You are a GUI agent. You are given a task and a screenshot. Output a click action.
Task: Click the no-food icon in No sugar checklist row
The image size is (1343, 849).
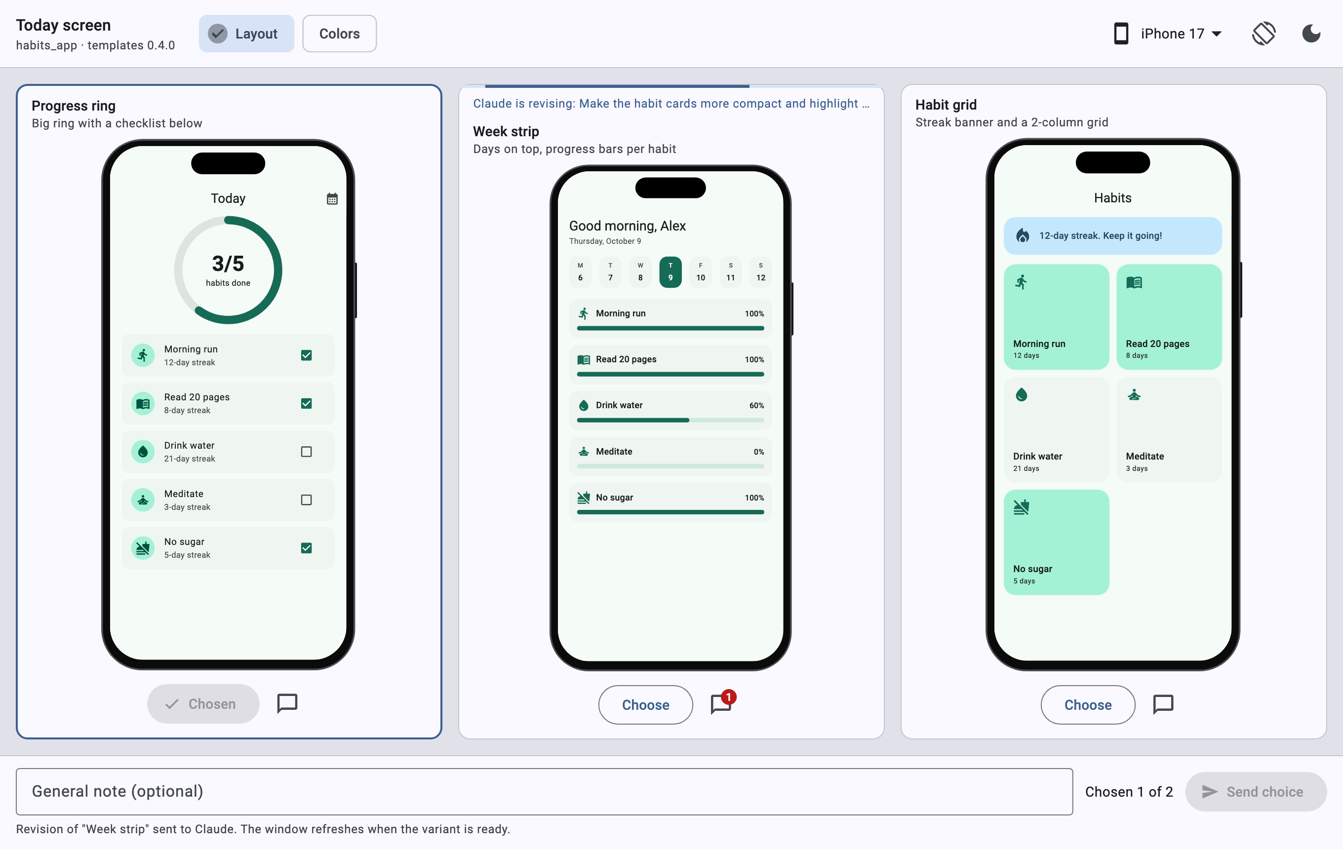143,548
